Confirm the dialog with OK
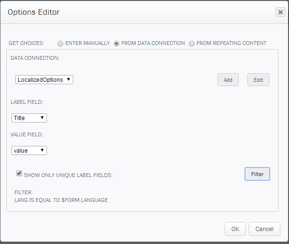289x244 pixels. (x=235, y=229)
